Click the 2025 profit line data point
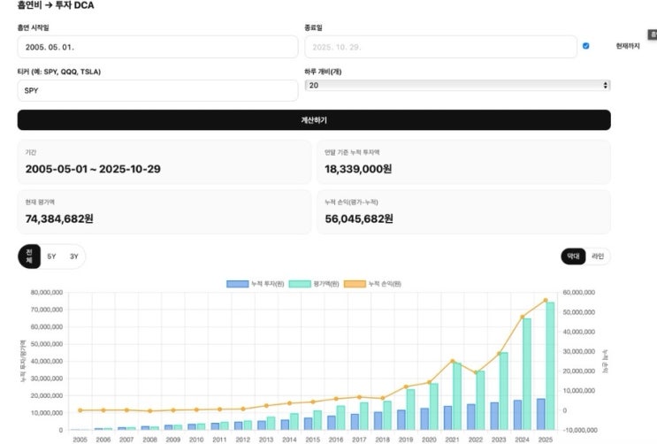 (x=546, y=300)
